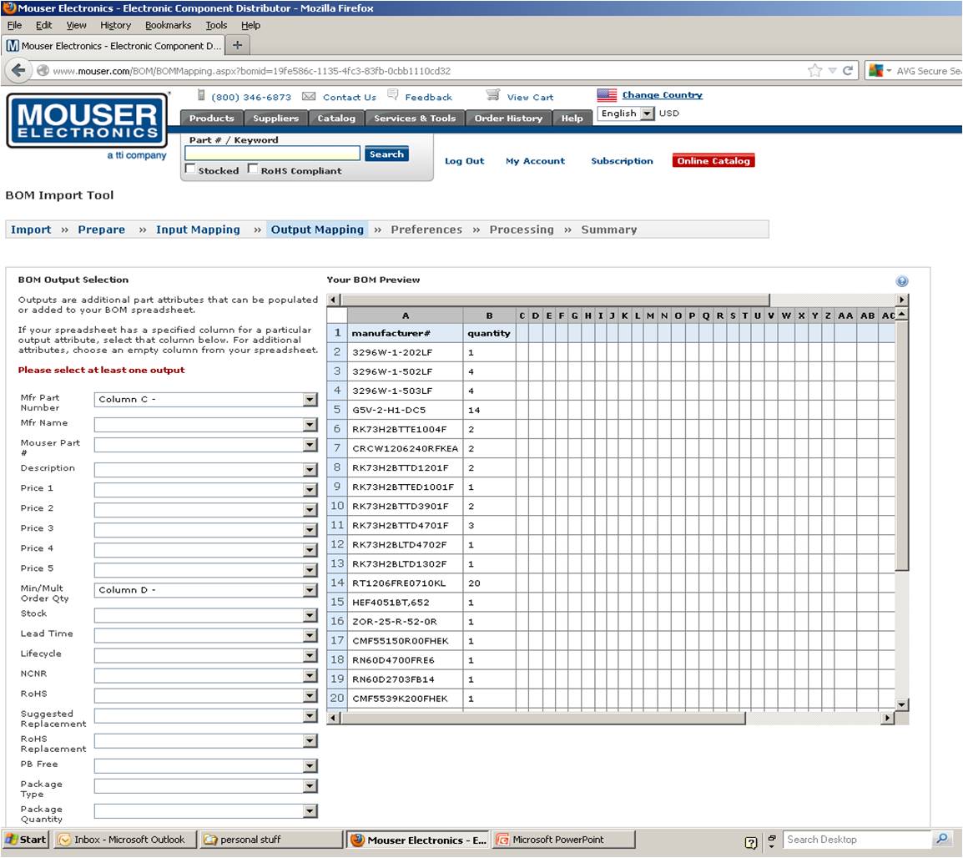963x858 pixels.
Task: Click the top horizontal scrollbar of BOM preview
Action: (617, 300)
